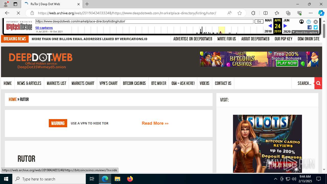
Task: Close the Wayback toolbar
Action: tap(316, 22)
